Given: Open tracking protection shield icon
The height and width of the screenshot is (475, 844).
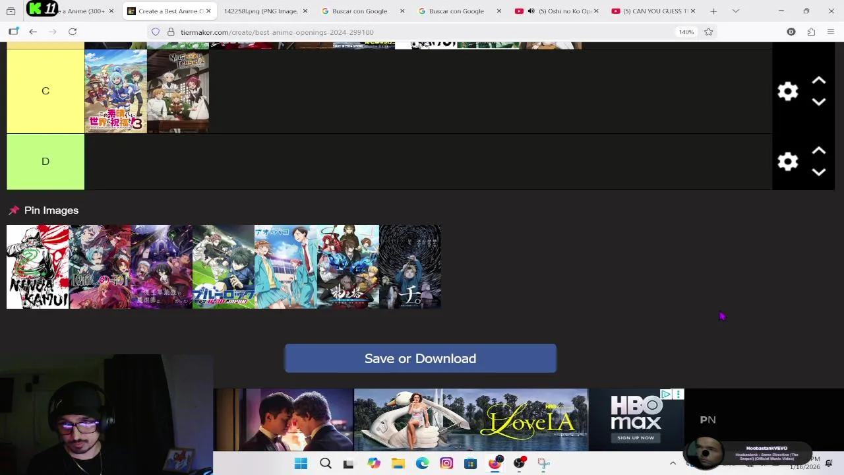Looking at the screenshot, I should click(x=156, y=32).
